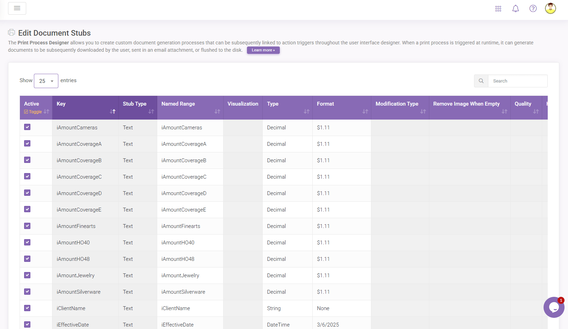Sort by Named Range column
568x329 pixels.
tap(217, 112)
